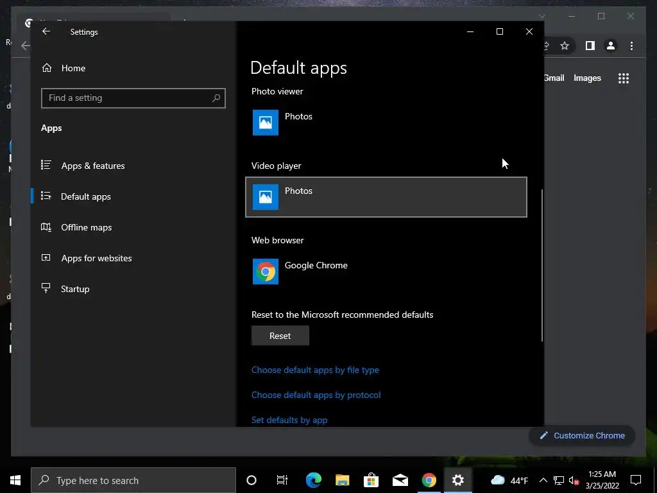The height and width of the screenshot is (493, 657).
Task: Change default web browser Google Chrome
Action: click(x=386, y=272)
